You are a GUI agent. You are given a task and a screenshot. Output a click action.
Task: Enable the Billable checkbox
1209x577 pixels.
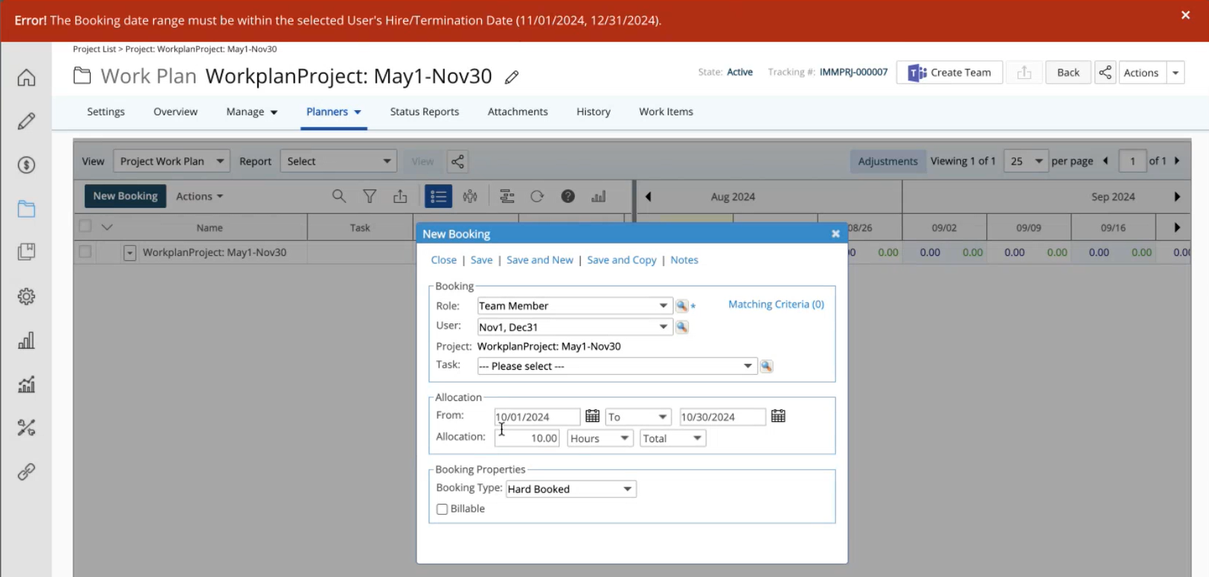coord(442,509)
